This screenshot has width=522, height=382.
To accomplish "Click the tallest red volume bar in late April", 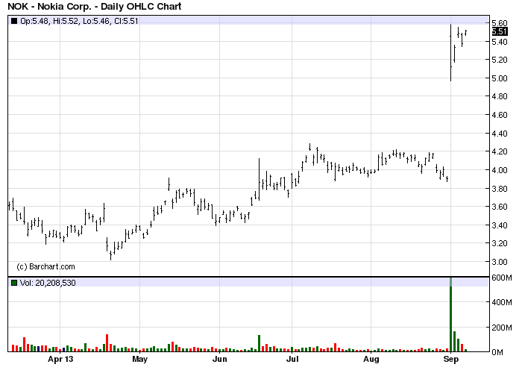I will point(107,343).
